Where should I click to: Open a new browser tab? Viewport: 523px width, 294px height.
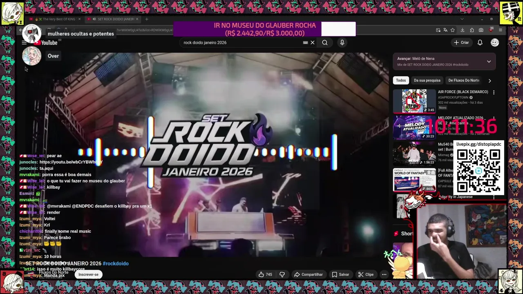tap(147, 19)
